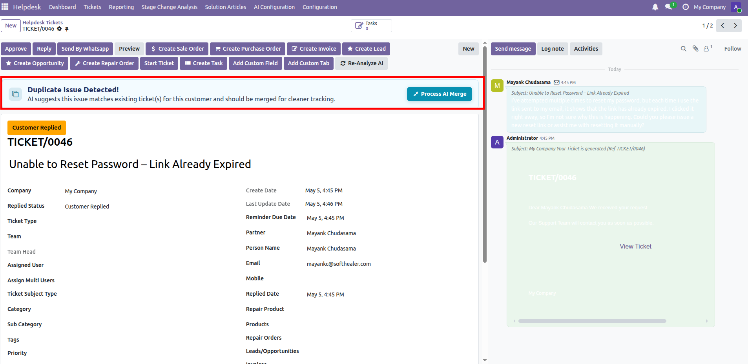The width and height of the screenshot is (748, 364).
Task: Click the Approve button
Action: tap(16, 49)
